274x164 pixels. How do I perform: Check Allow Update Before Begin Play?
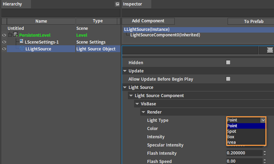(x=228, y=79)
